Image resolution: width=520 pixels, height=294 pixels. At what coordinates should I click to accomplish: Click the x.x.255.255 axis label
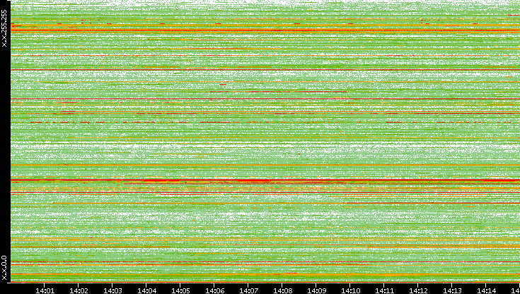(4, 28)
